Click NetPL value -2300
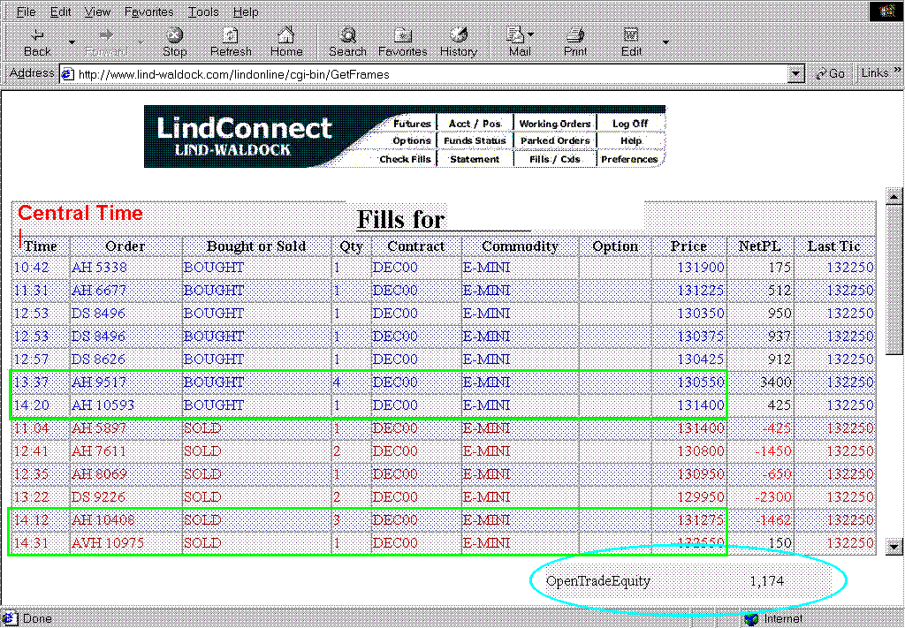Screen dimensions: 905x628 [774, 497]
